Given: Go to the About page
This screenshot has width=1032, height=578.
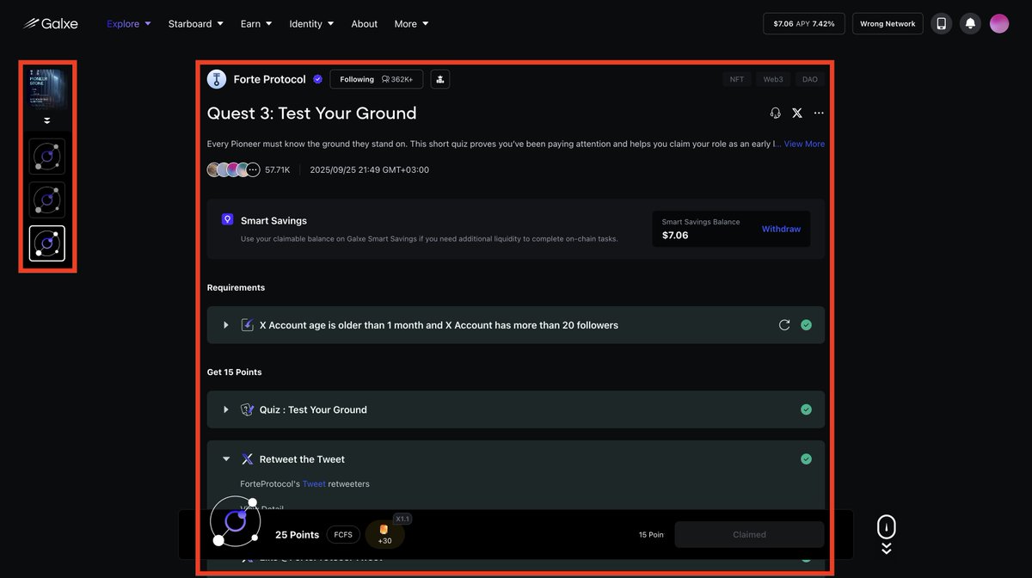Looking at the screenshot, I should [365, 23].
